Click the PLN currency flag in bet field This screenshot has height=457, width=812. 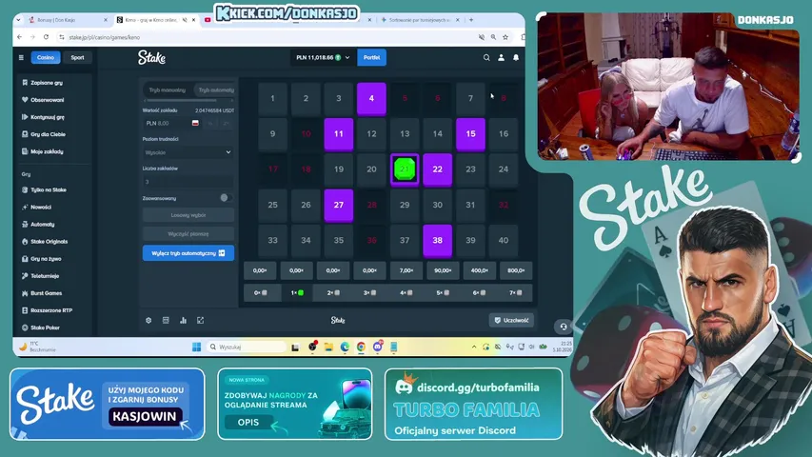click(195, 124)
